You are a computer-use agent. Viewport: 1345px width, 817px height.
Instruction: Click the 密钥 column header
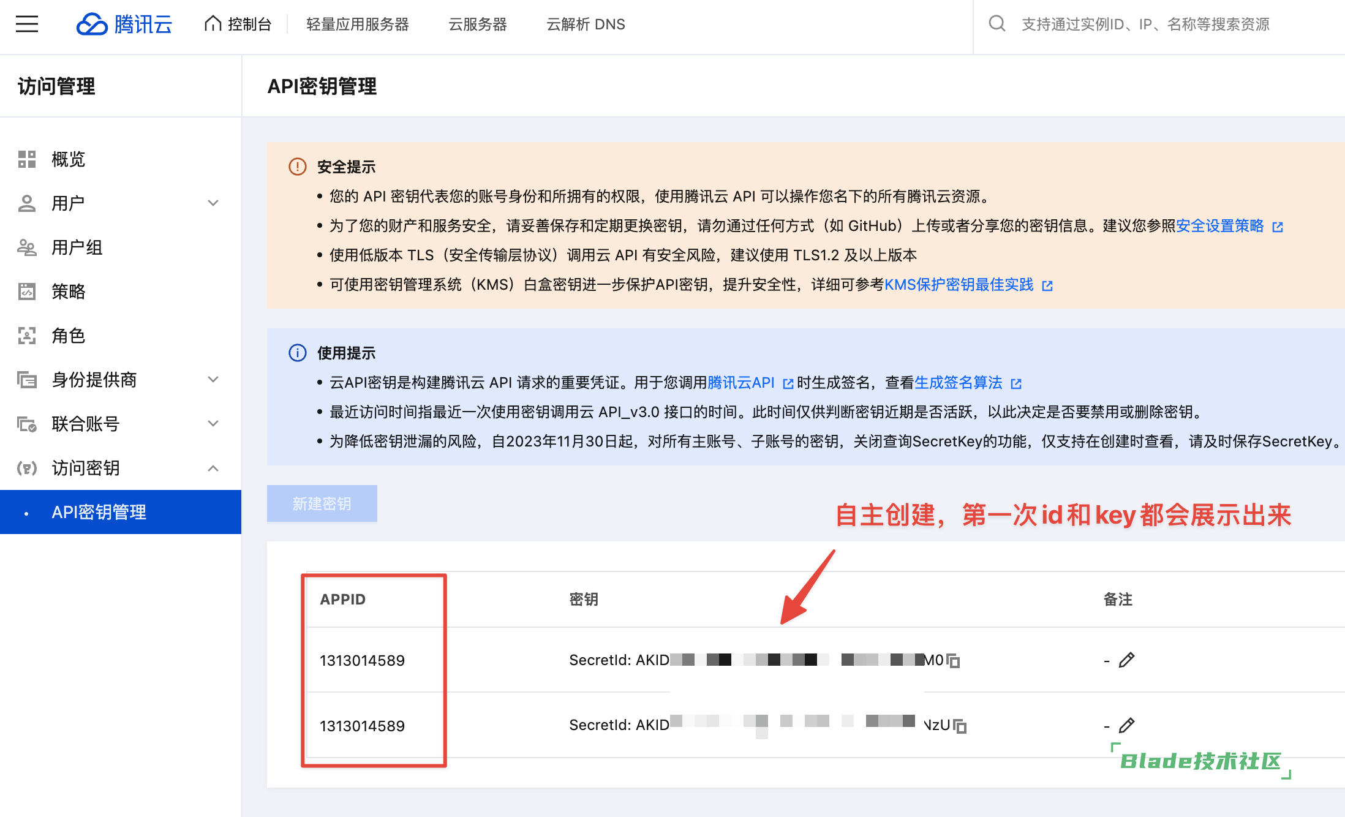(584, 599)
